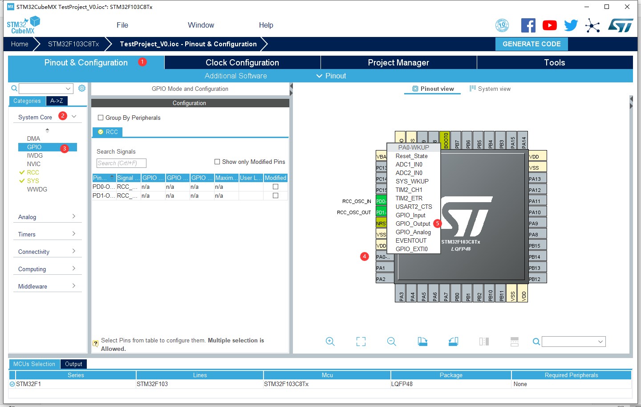Expand the Computing category
The width and height of the screenshot is (641, 407).
tap(74, 269)
